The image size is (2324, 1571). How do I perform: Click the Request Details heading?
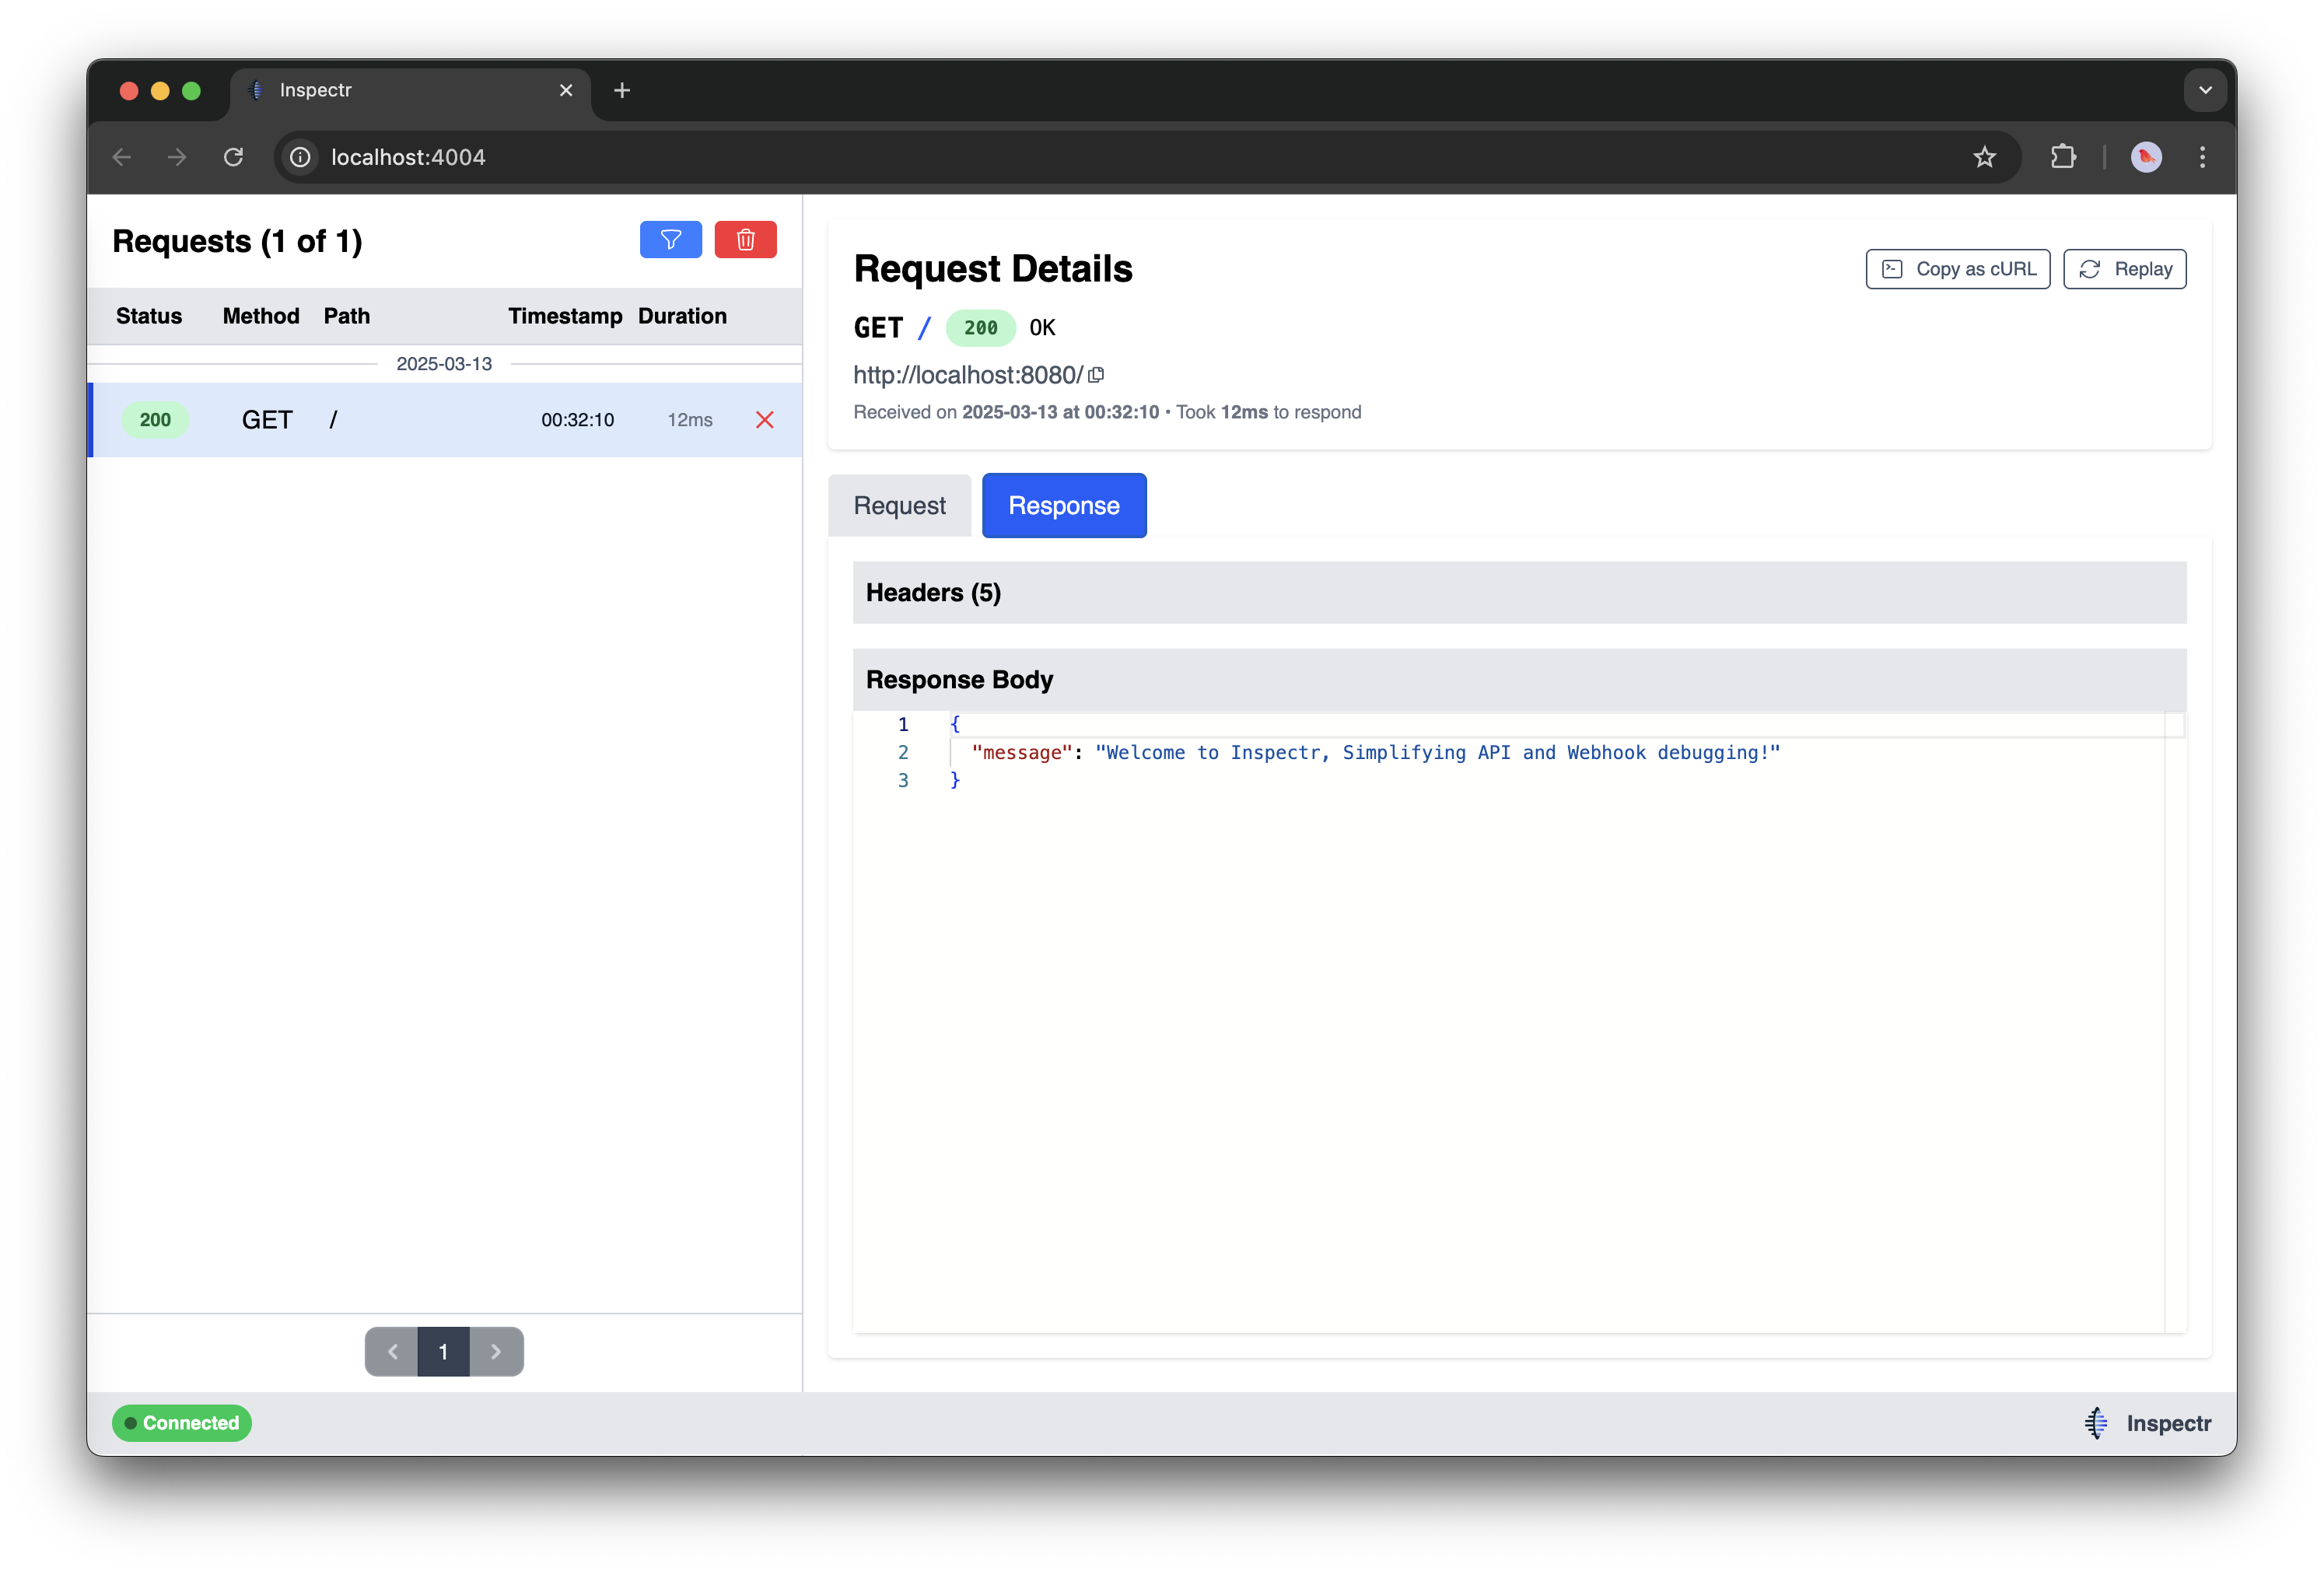(993, 269)
